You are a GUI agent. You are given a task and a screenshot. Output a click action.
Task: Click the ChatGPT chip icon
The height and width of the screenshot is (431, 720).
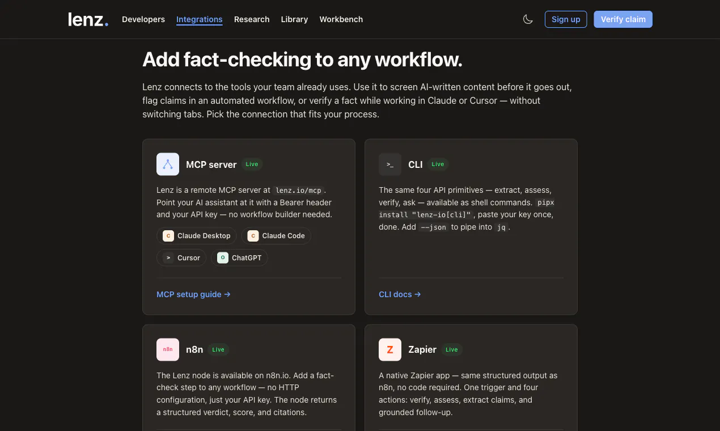(x=223, y=258)
